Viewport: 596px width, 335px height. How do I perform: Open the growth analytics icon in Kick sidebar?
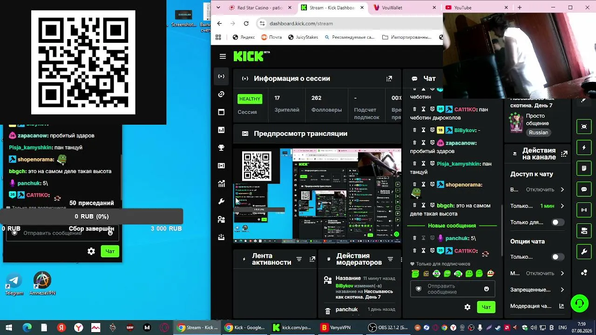[x=221, y=184]
